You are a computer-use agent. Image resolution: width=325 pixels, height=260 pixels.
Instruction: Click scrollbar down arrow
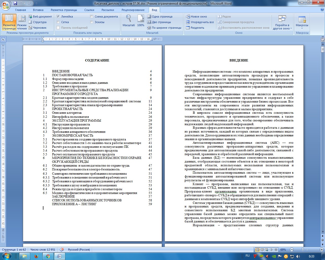tap(323, 232)
